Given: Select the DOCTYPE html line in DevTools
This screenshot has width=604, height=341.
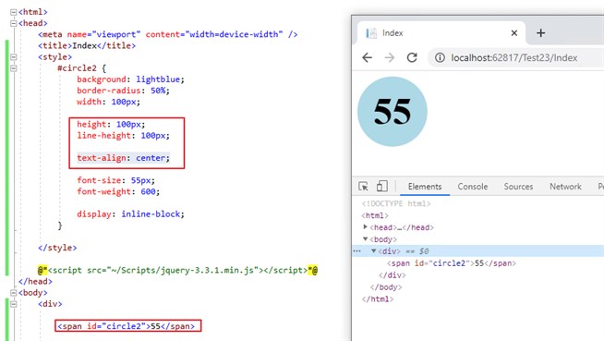Looking at the screenshot, I should [x=396, y=203].
